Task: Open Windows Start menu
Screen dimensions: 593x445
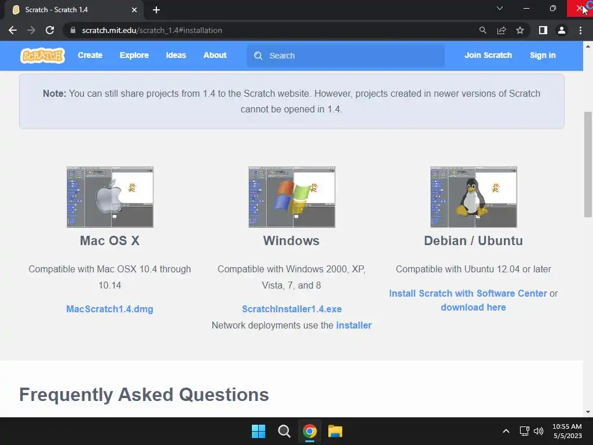Action: point(259,431)
